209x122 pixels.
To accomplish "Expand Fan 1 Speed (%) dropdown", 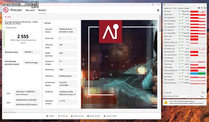I will 180,24.
